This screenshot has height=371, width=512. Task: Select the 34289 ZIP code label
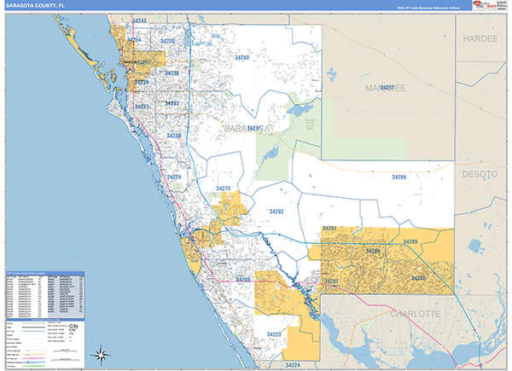coord(410,243)
